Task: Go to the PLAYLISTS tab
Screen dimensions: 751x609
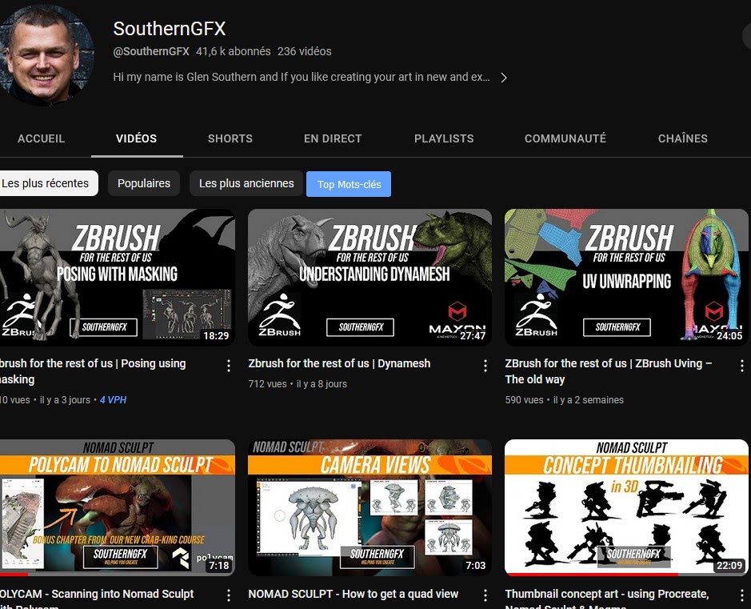Action: (444, 138)
